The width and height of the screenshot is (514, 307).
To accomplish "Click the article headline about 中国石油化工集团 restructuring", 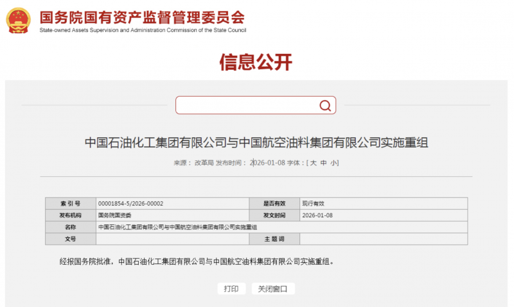I will 256,142.
